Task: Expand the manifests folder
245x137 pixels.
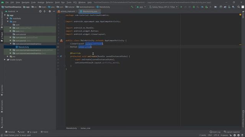Action: [x=8, y=18]
